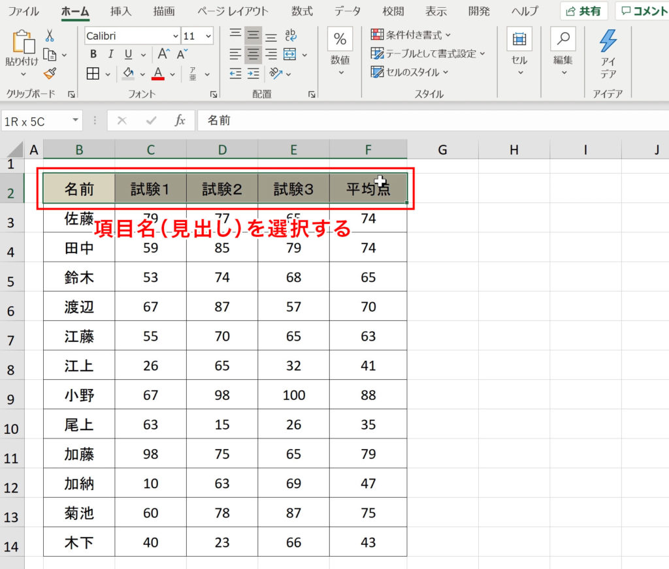Screen dimensions: 669x569
Task: Open the font name Calibri dropdown
Action: tap(175, 37)
